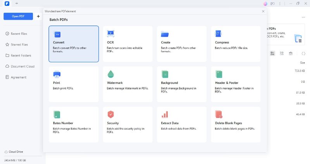Click the 38.8 KB file size
Image resolution: width=310 pixels, height=164 pixels.
[x=300, y=103]
